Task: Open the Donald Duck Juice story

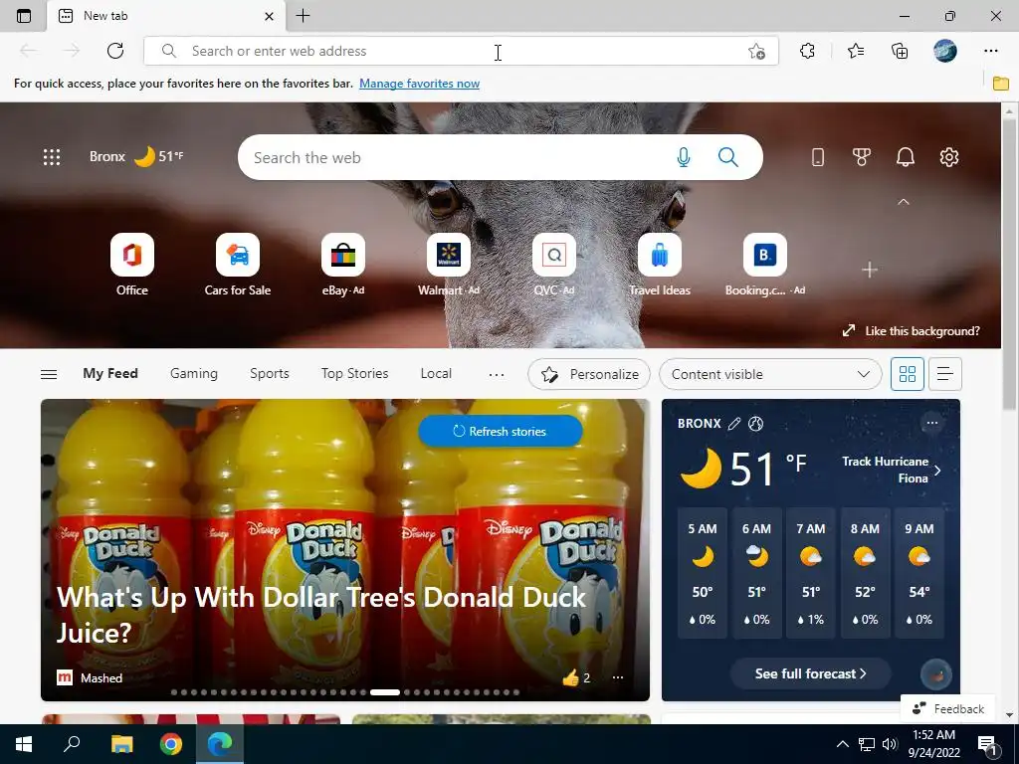Action: tap(321, 615)
